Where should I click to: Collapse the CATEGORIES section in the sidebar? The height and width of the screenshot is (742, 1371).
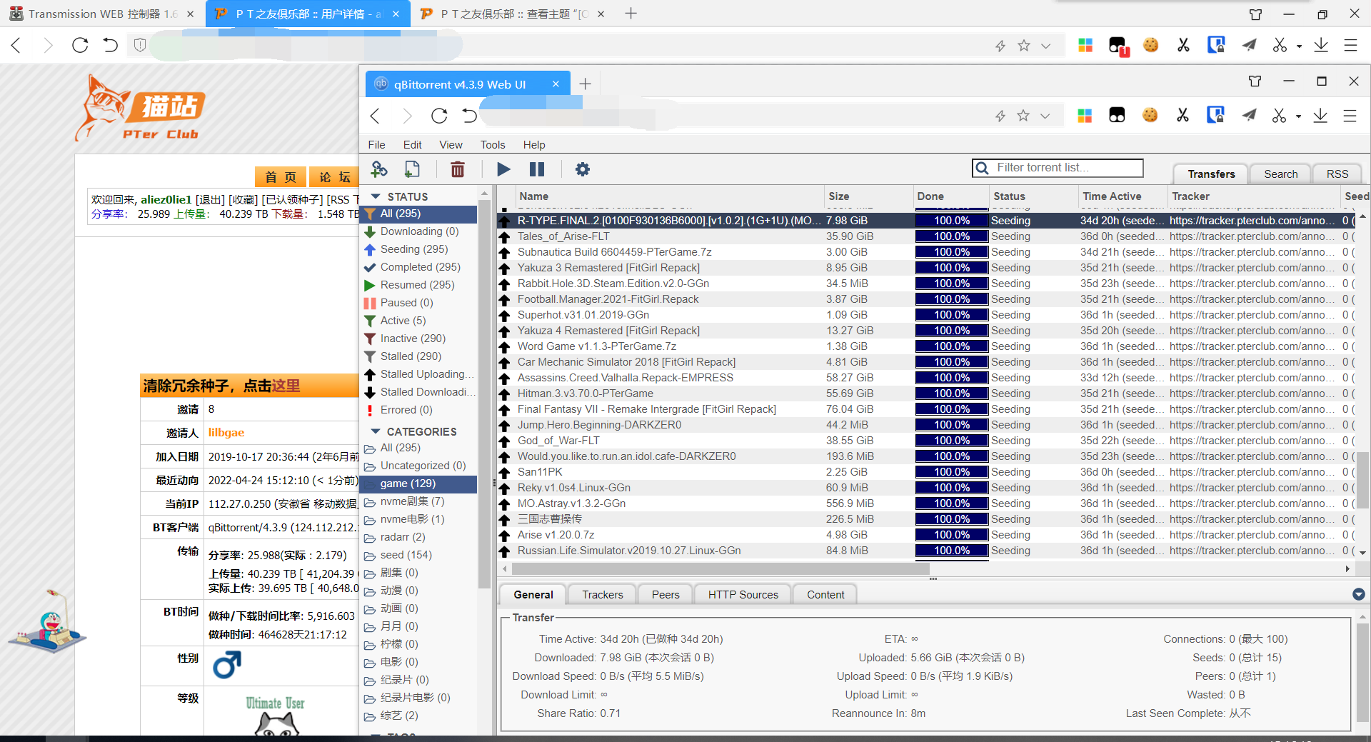coord(376,431)
